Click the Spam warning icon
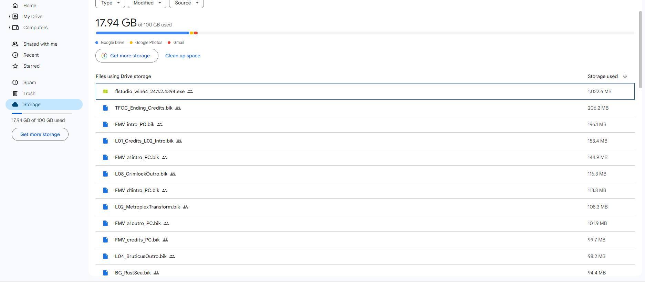645x282 pixels. pyautogui.click(x=15, y=82)
